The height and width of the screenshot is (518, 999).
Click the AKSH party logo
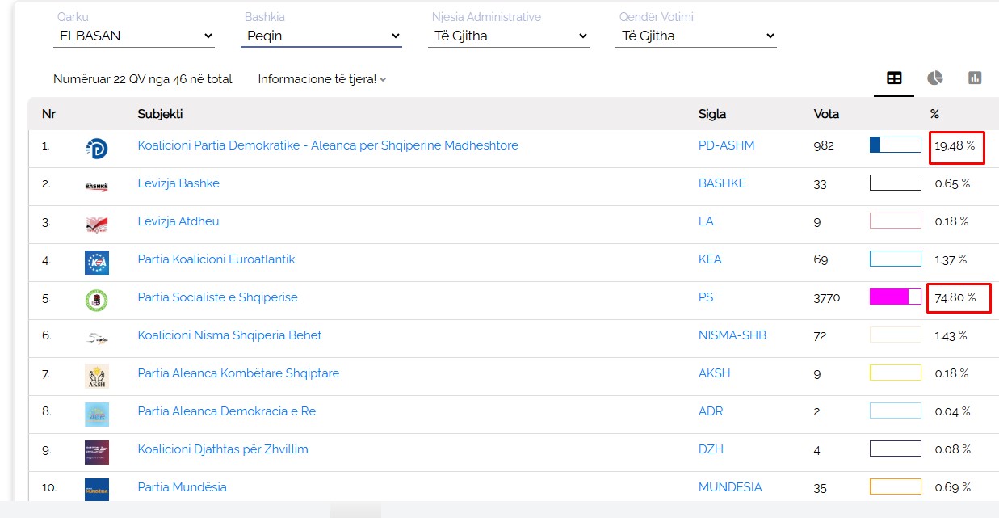coord(97,376)
